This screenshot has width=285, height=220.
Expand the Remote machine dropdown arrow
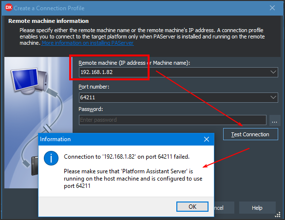pyautogui.click(x=273, y=72)
